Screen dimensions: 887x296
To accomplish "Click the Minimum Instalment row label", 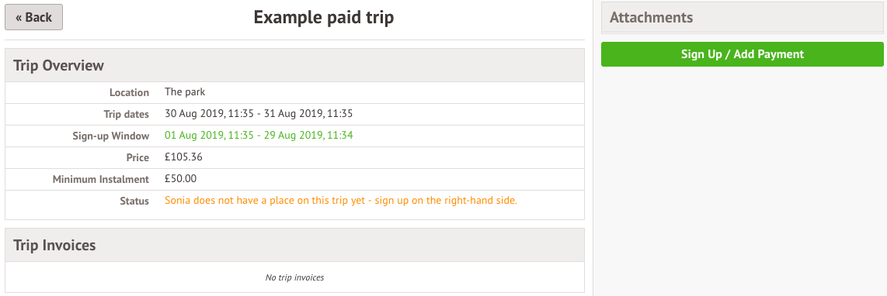I will (x=101, y=180).
